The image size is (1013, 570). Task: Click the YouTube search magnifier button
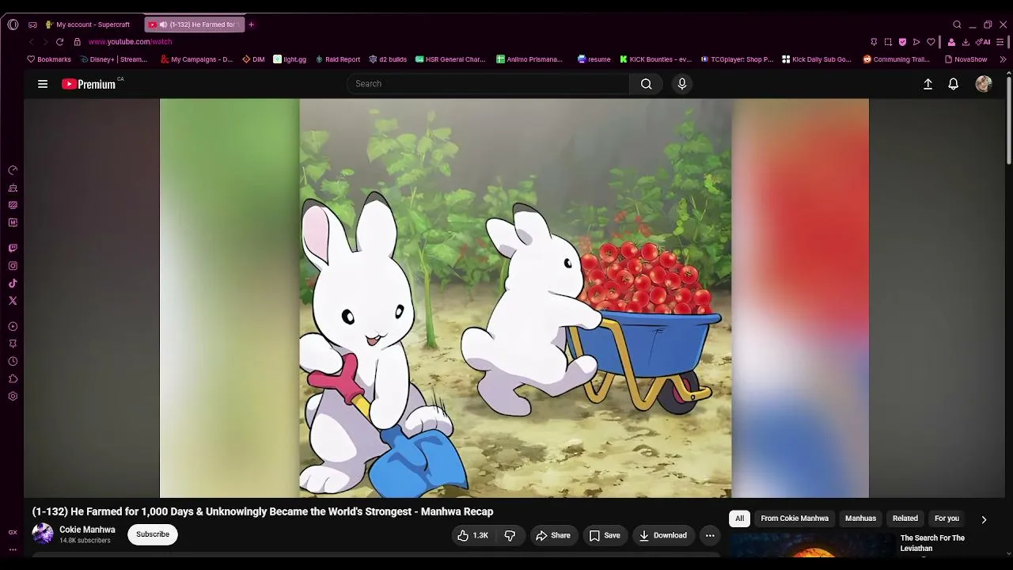click(x=647, y=84)
